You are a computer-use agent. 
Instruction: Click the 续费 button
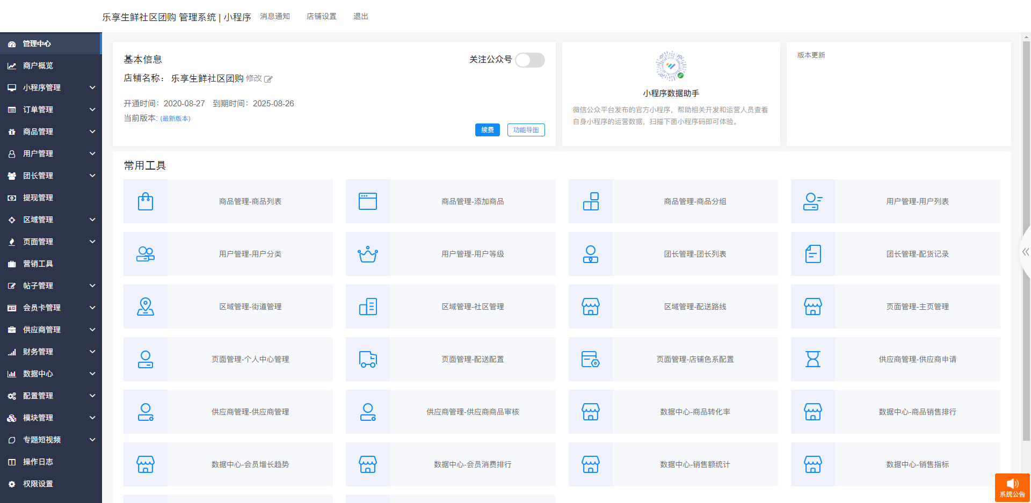point(487,130)
